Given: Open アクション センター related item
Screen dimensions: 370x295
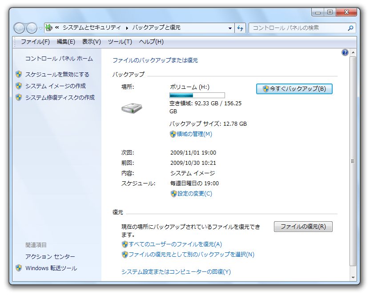Looking at the screenshot, I should 50,256.
